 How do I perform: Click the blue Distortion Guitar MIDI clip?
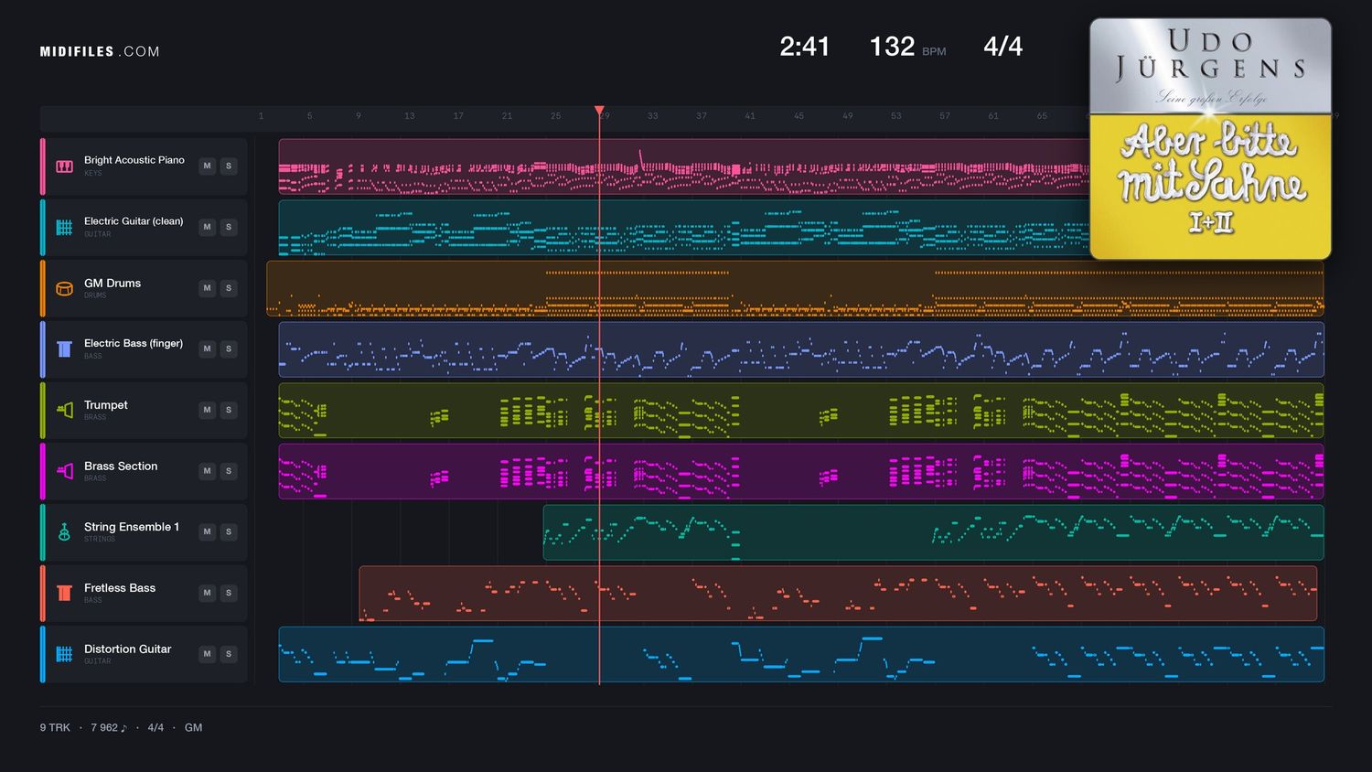tap(801, 654)
